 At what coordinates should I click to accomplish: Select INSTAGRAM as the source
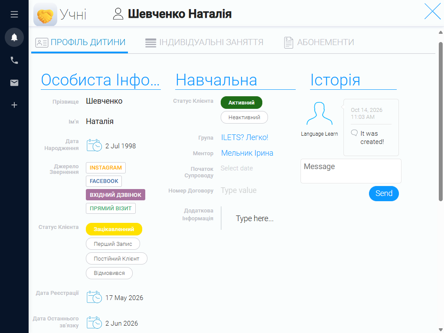coord(106,168)
